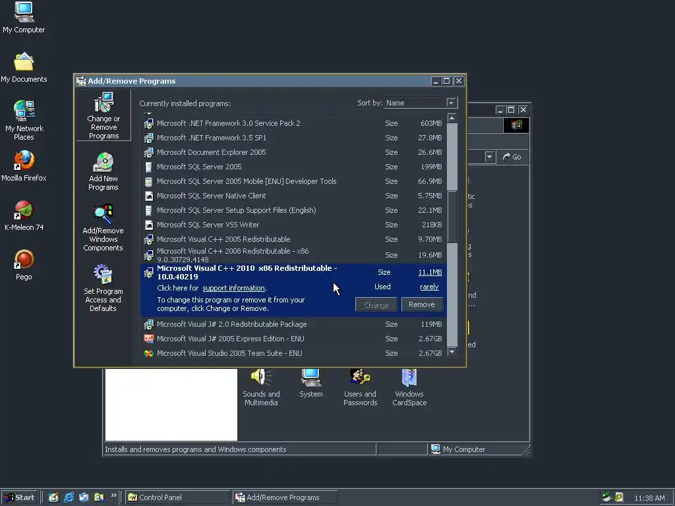The height and width of the screenshot is (506, 675).
Task: Select Microsoft Document Explorer 2005
Action: point(293,152)
